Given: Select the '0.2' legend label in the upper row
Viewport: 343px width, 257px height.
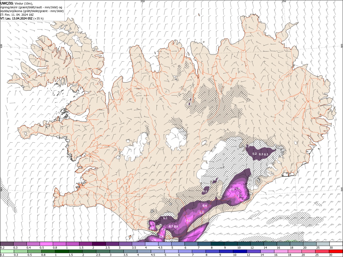Looking at the screenshot, I should [x=2, y=248].
